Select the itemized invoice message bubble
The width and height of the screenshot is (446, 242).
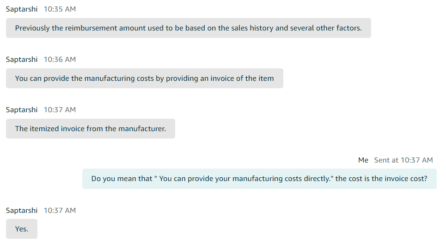(91, 128)
